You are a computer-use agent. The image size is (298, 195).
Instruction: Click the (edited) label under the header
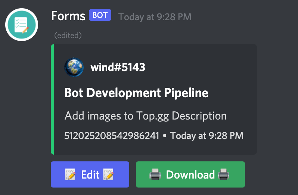(68, 35)
